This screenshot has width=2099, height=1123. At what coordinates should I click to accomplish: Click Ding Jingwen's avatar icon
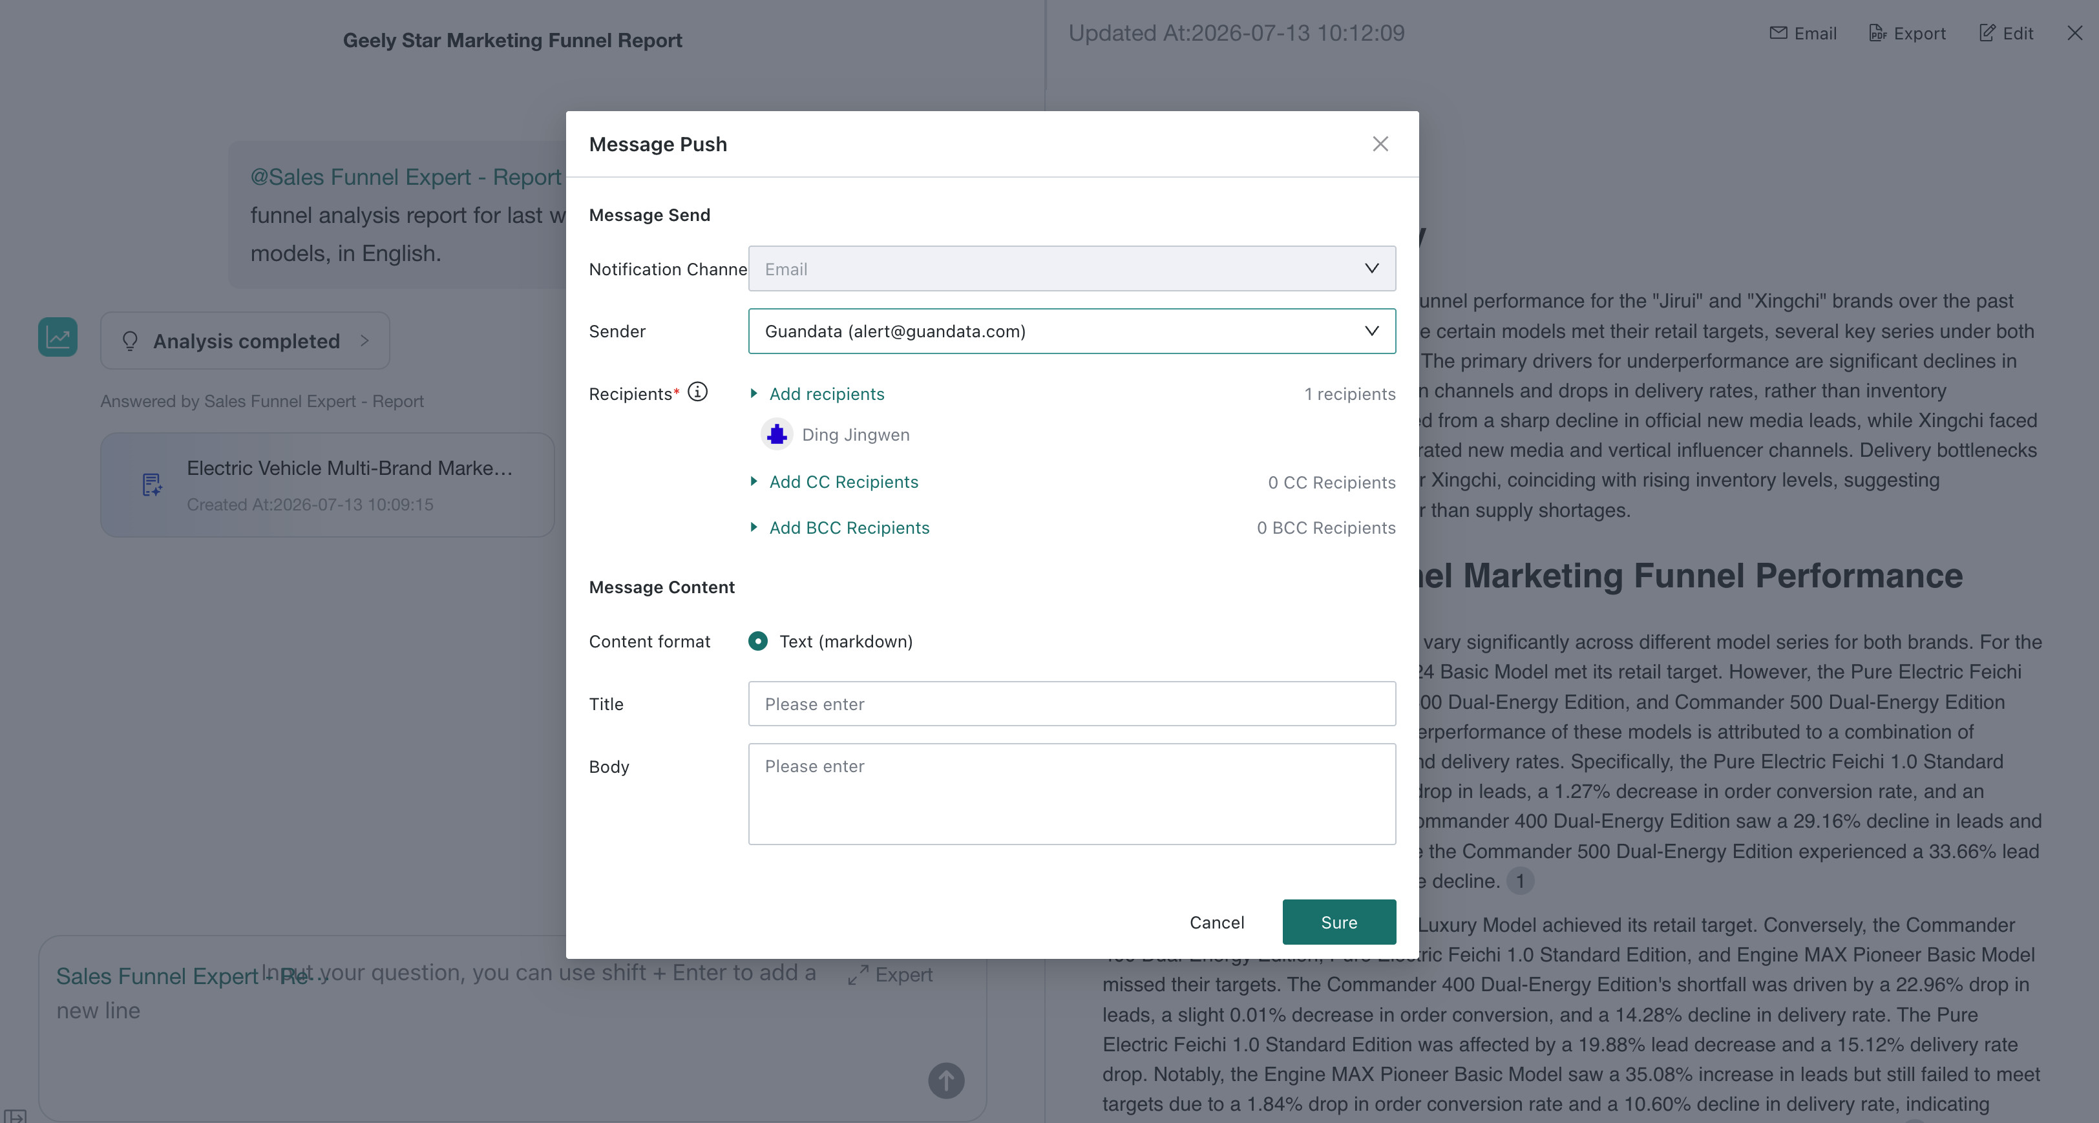777,434
